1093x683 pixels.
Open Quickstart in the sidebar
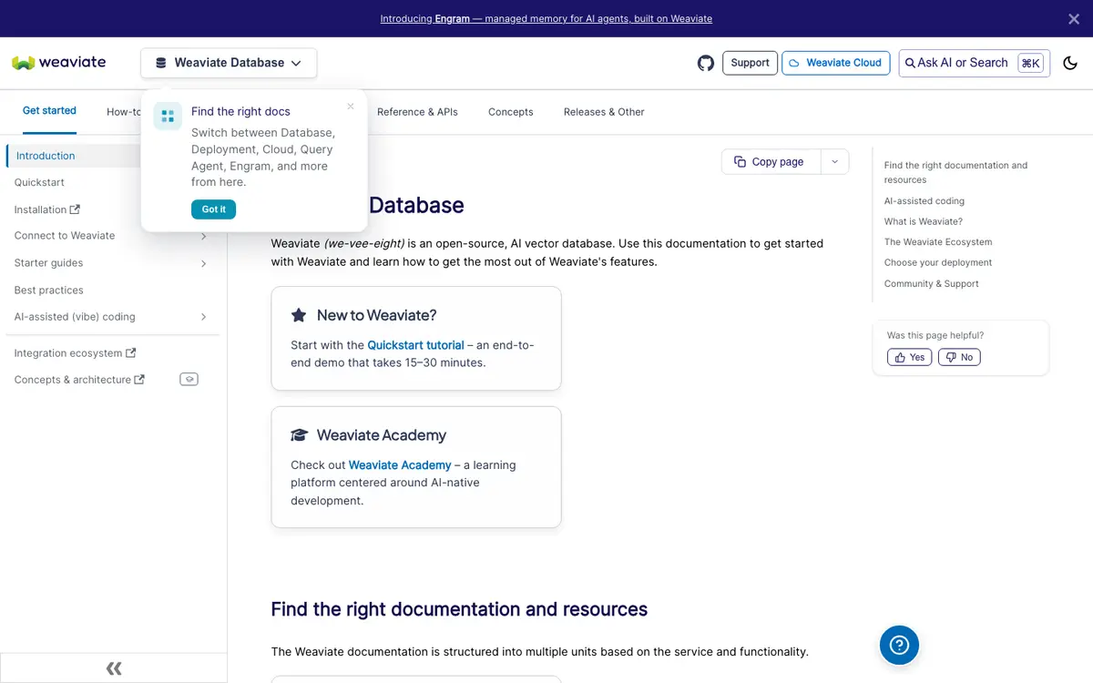[39, 182]
